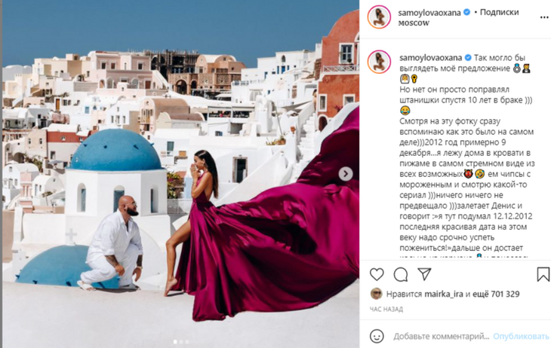The width and height of the screenshot is (551, 348).
Task: Click the ЧАС НАЗАД timestamp
Action: pos(386,310)
